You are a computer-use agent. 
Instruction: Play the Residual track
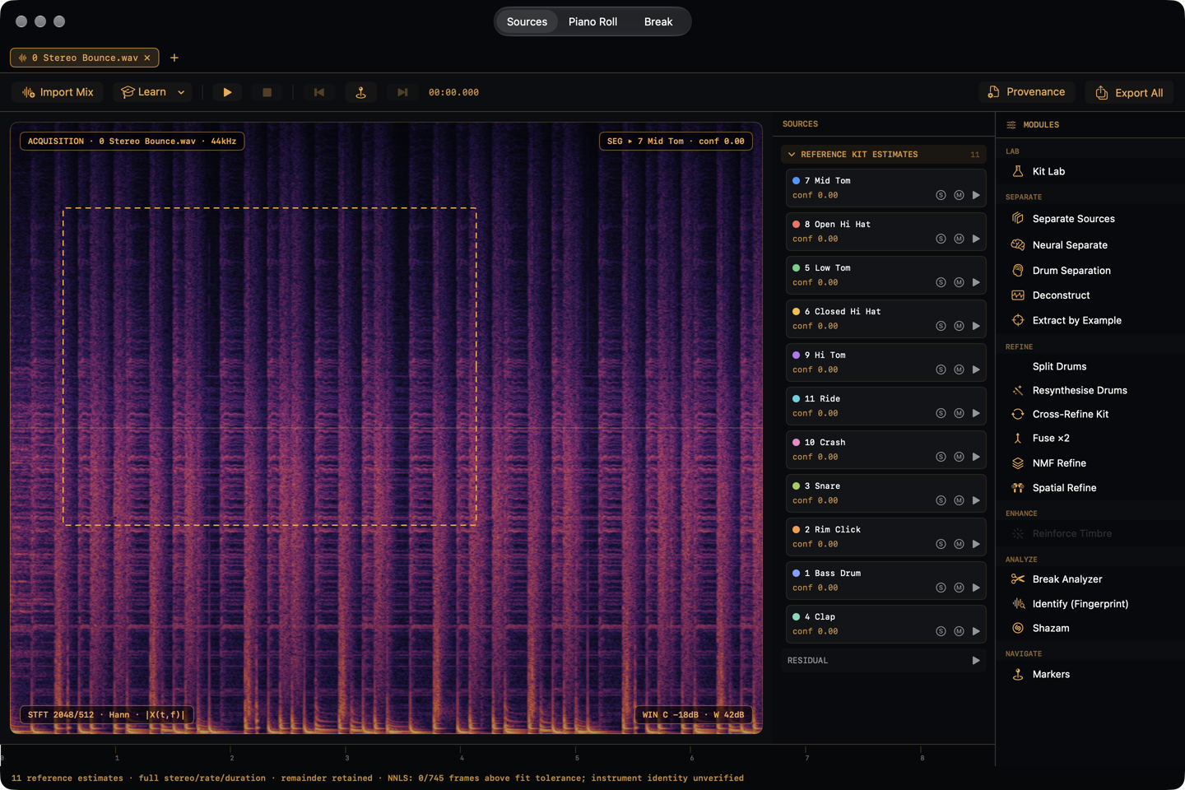976,661
